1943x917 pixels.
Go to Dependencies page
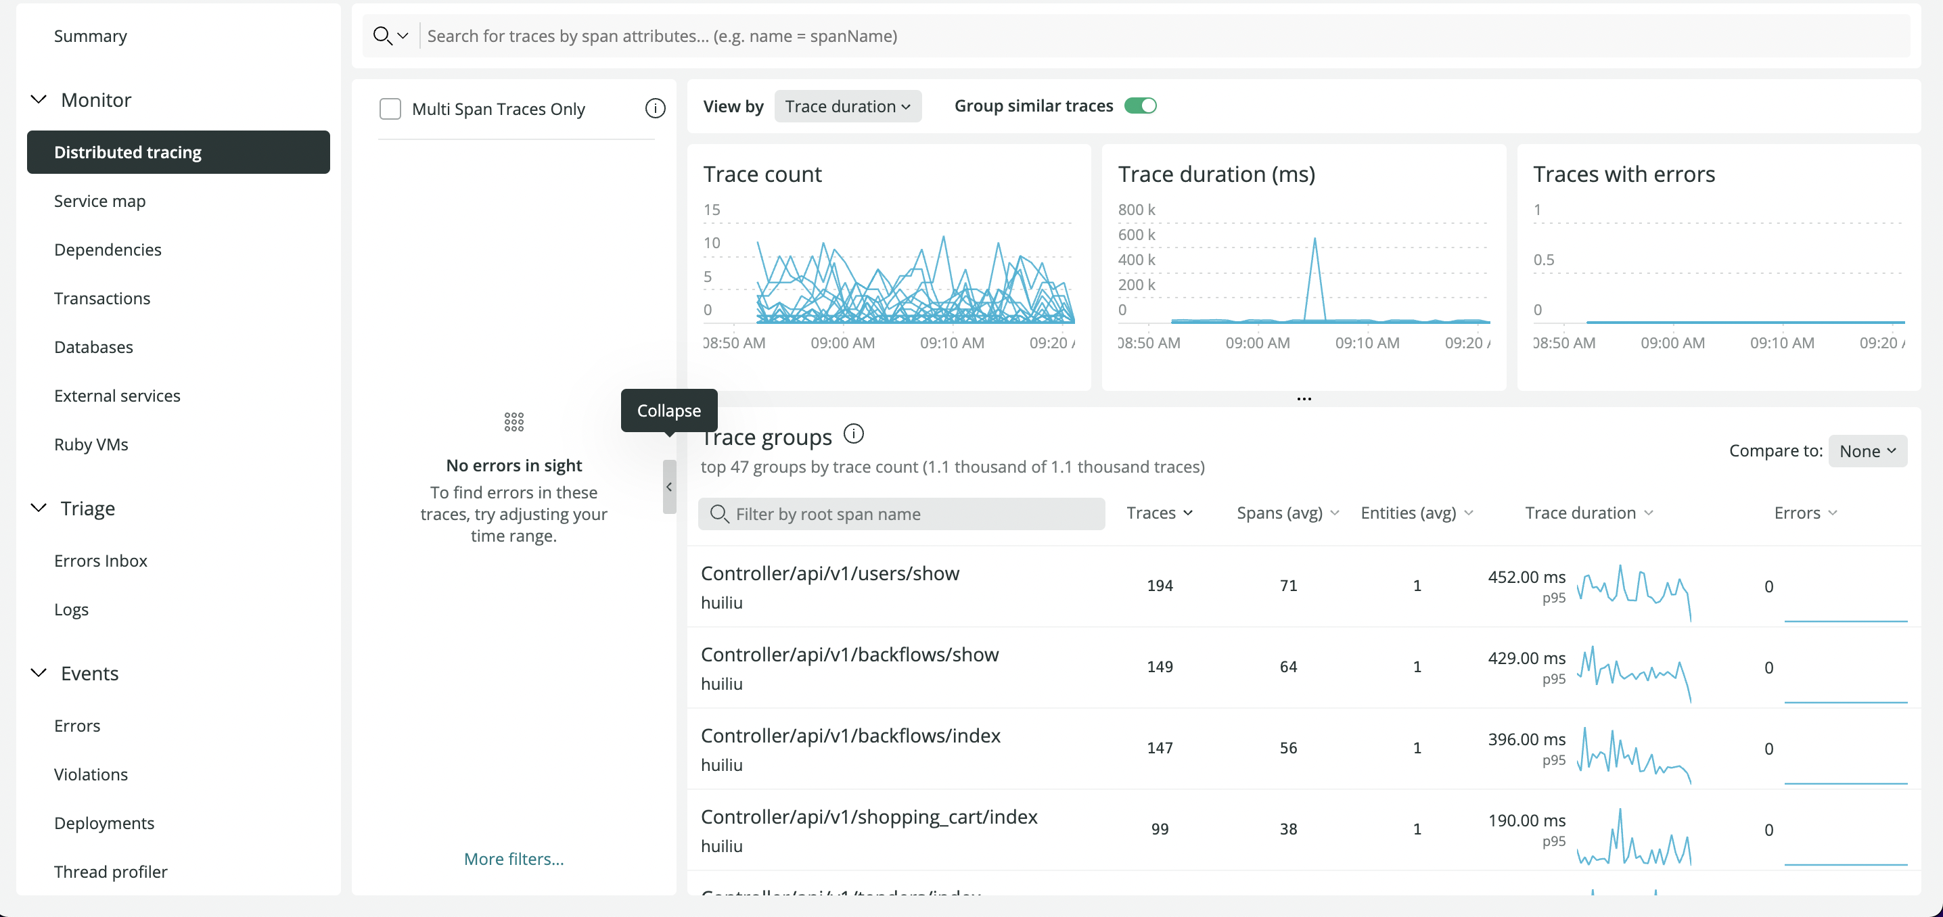[x=108, y=250]
